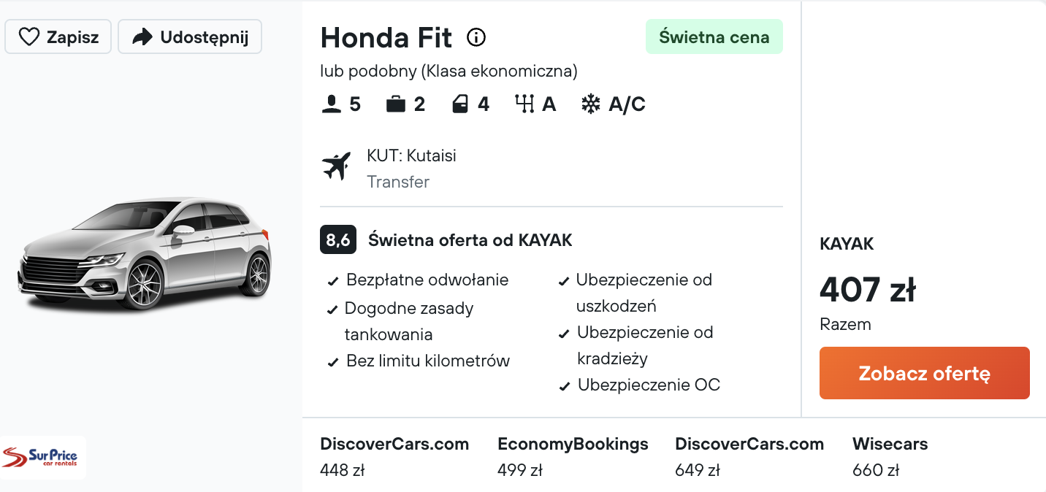
Task: Open the info icon beside Honda Fit
Action: tap(476, 37)
